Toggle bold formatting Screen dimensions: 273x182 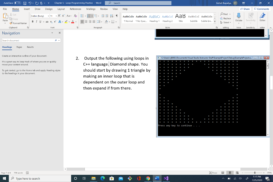[x=32, y=21]
